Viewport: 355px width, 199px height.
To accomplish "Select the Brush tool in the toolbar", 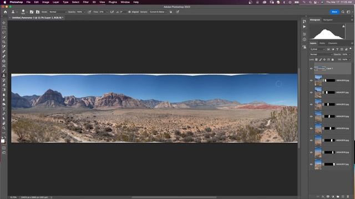I will click(x=4, y=71).
